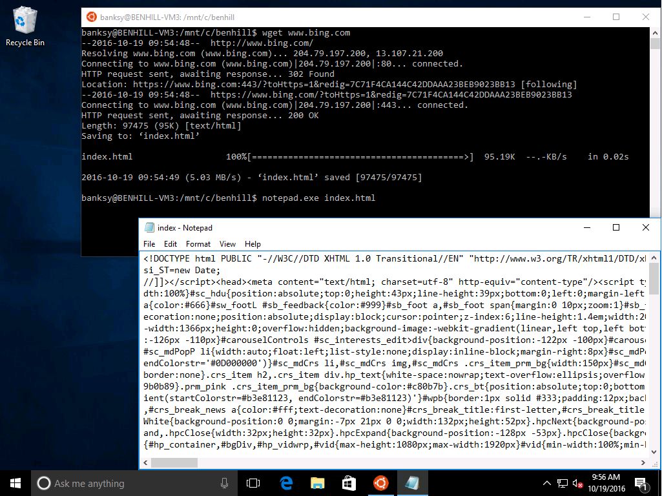The image size is (662, 496).
Task: Click the '<!DOCTYPE html PUBLIC' line in Notepad
Action: 395,258
